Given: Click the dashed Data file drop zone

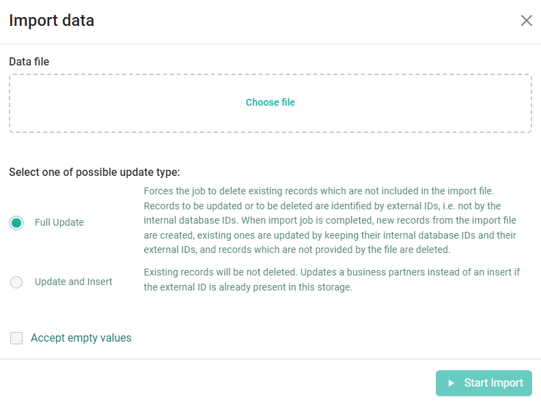Looking at the screenshot, I should click(x=270, y=104).
